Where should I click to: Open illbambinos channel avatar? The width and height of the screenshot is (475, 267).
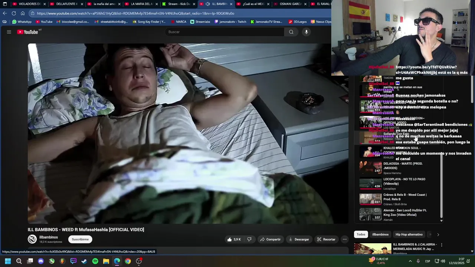[x=32, y=239]
